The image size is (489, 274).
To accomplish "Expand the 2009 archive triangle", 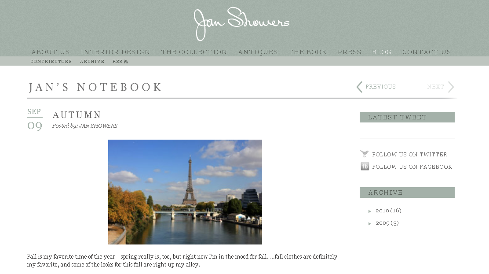I will tap(369, 224).
